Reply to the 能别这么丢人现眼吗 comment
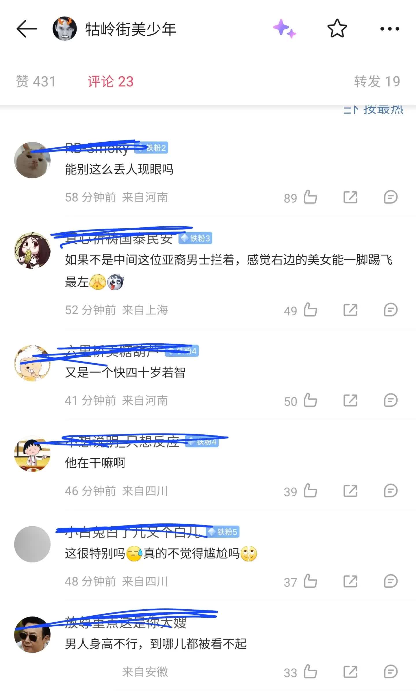The width and height of the screenshot is (416, 698). point(391,197)
